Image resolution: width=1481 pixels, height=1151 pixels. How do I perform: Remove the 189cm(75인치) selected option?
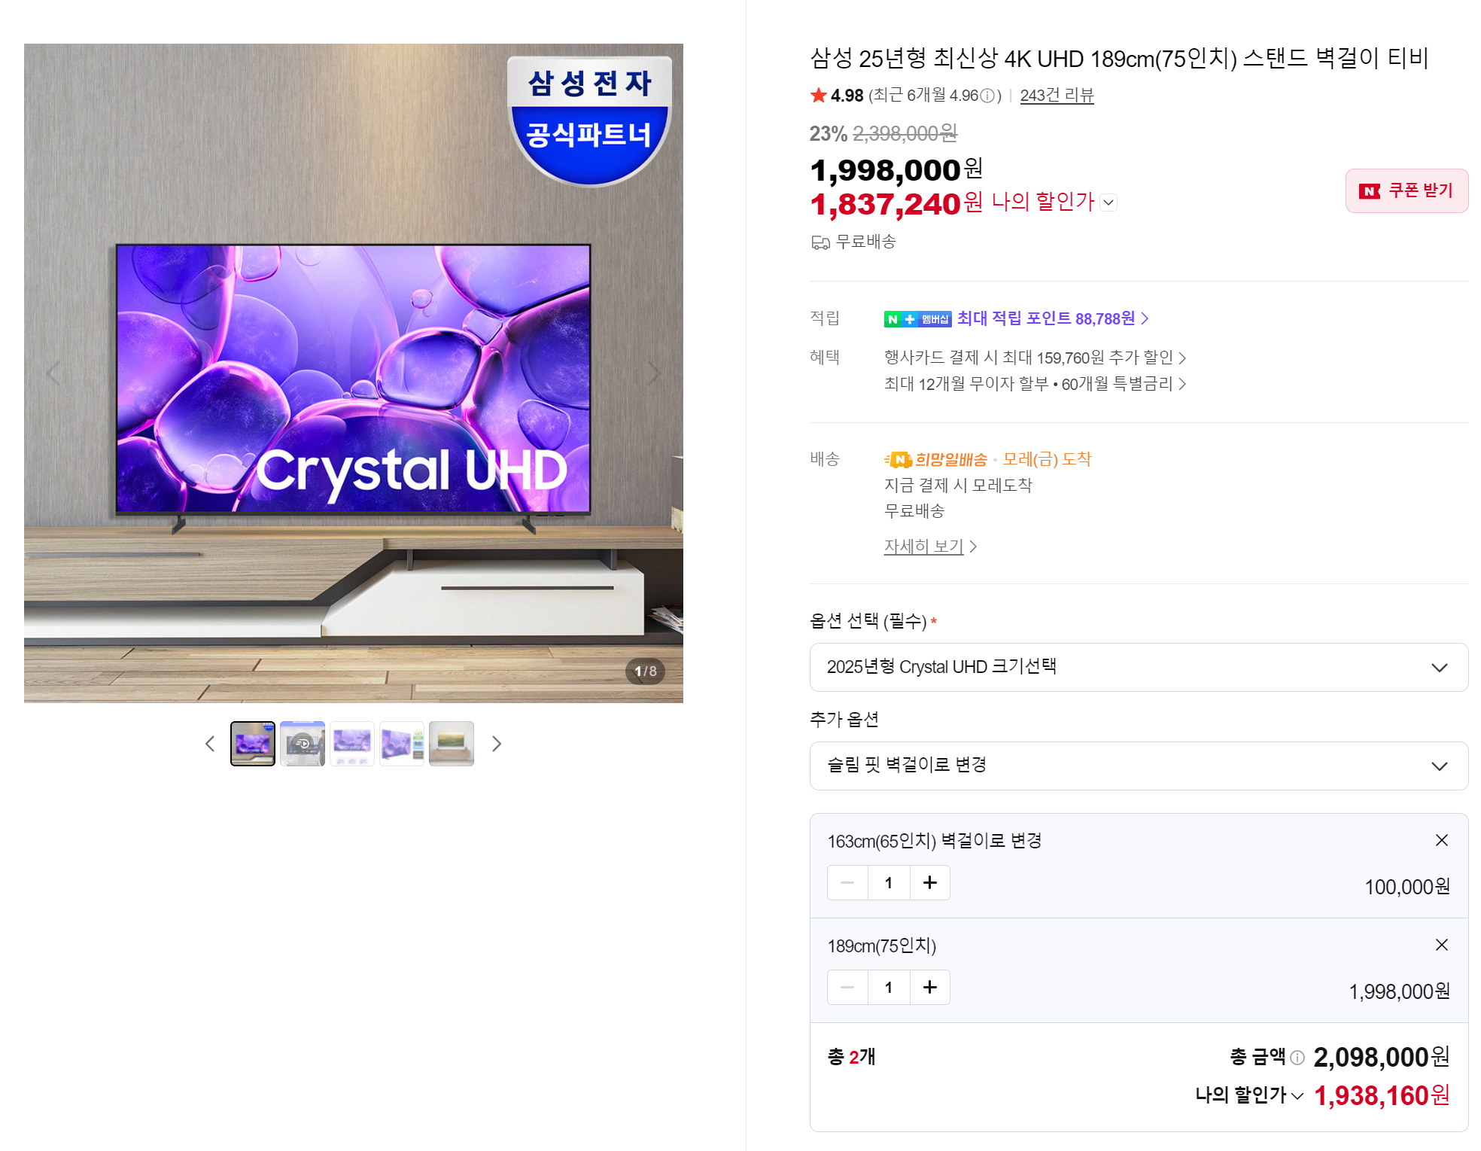point(1441,945)
